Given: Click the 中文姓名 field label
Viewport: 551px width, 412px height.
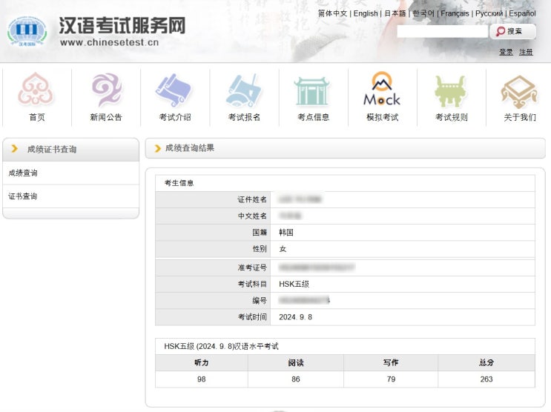Looking at the screenshot, I should (x=252, y=216).
